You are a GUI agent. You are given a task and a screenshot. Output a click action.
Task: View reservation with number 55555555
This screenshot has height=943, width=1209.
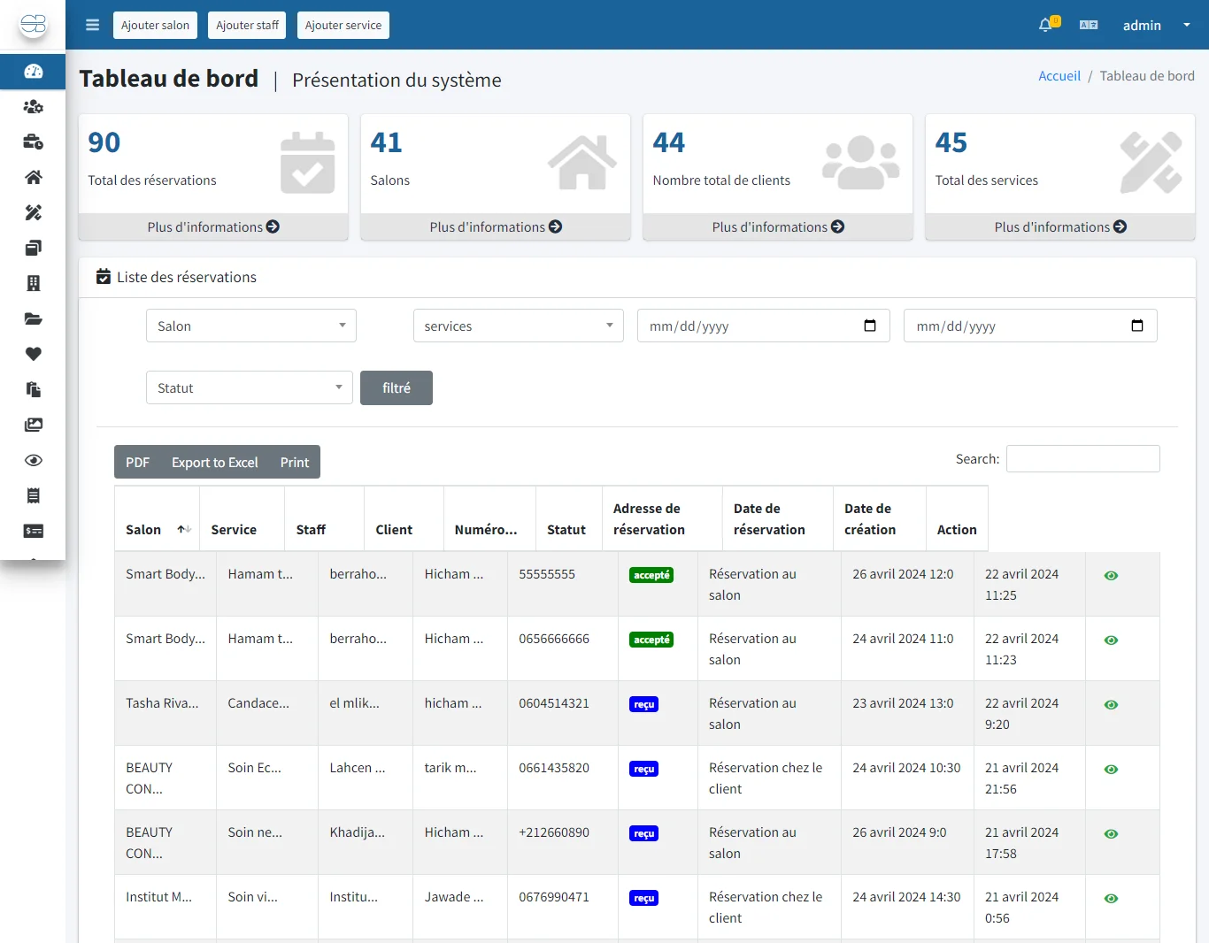[1111, 576]
